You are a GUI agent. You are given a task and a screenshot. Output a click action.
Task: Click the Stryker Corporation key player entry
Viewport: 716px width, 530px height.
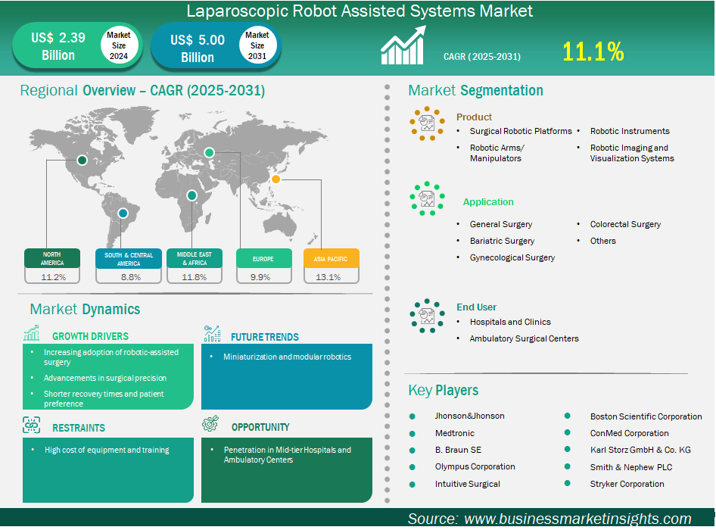(627, 484)
